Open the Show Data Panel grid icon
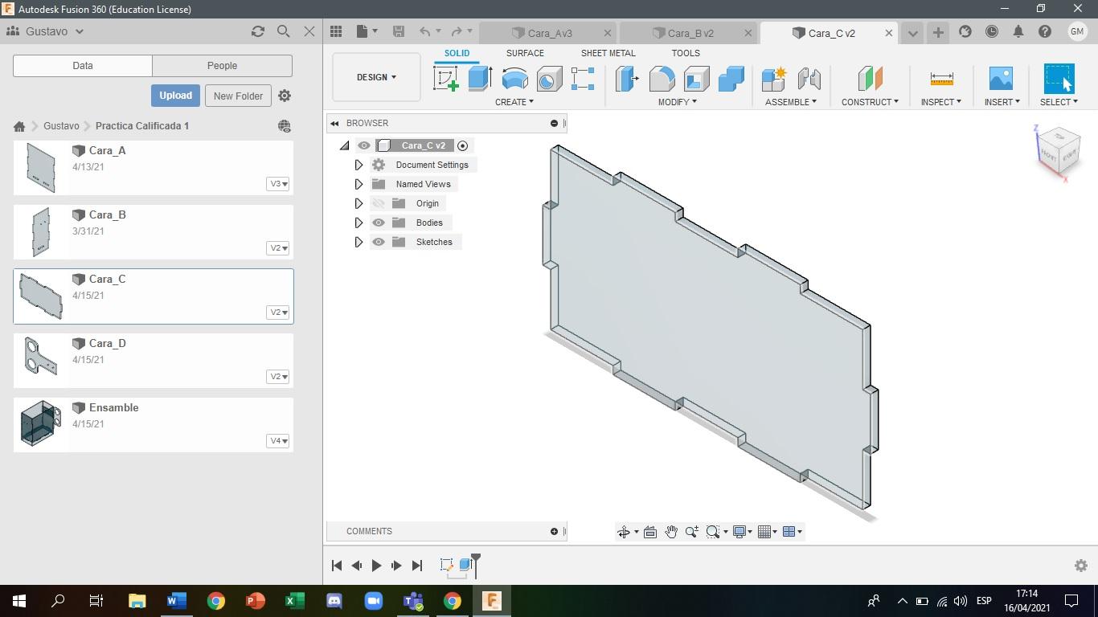The image size is (1098, 617). pos(336,31)
